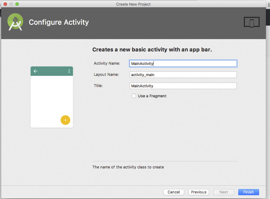This screenshot has width=270, height=199.
Task: Focus the Activity Name input field
Action: (183, 63)
